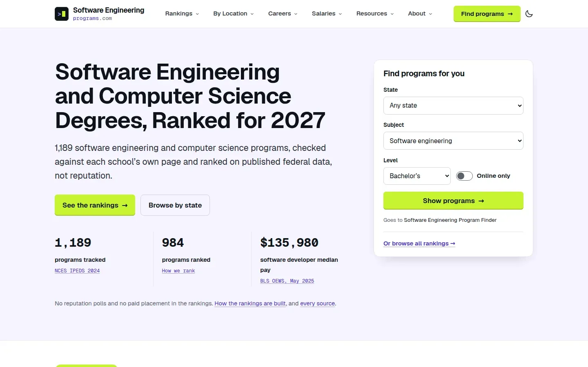Open the How the rankings are built link
This screenshot has width=588, height=367.
click(250, 303)
